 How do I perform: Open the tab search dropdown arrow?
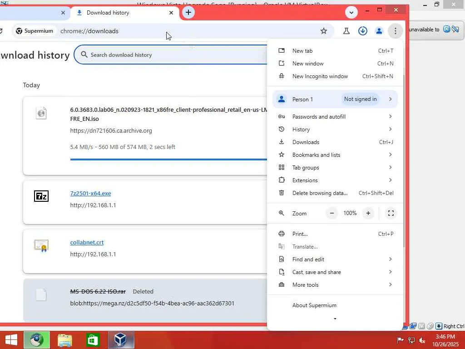pos(351,12)
